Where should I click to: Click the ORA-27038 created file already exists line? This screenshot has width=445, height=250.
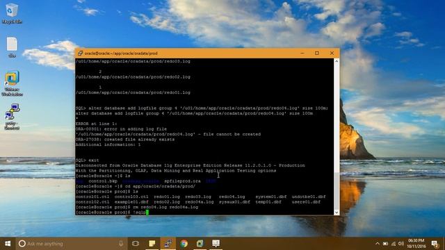pos(125,140)
